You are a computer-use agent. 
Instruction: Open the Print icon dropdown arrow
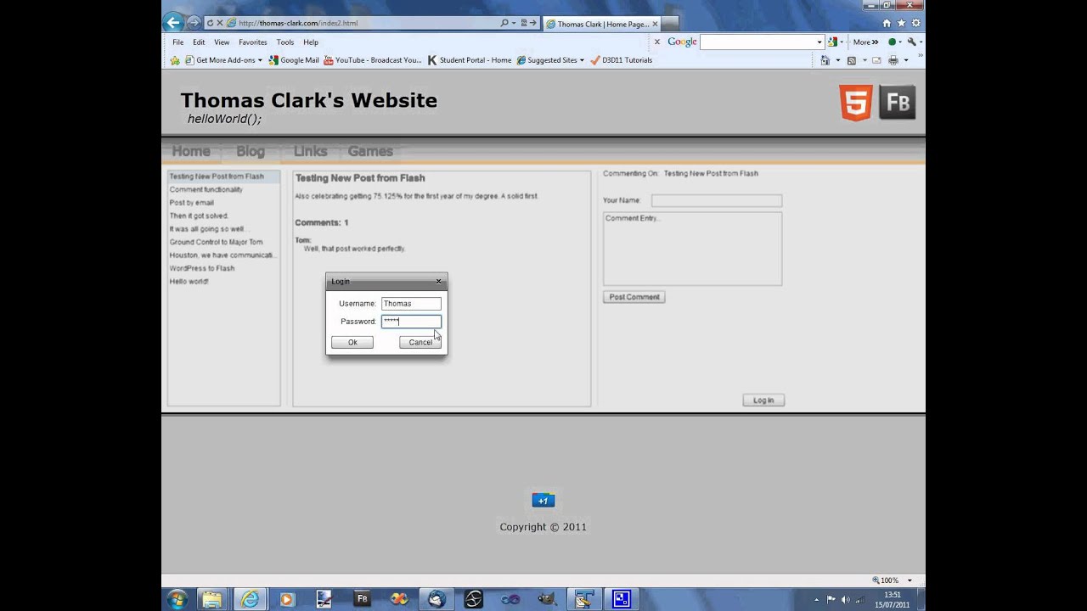point(906,60)
